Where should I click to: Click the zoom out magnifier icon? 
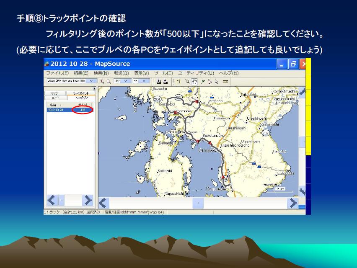click(x=109, y=81)
